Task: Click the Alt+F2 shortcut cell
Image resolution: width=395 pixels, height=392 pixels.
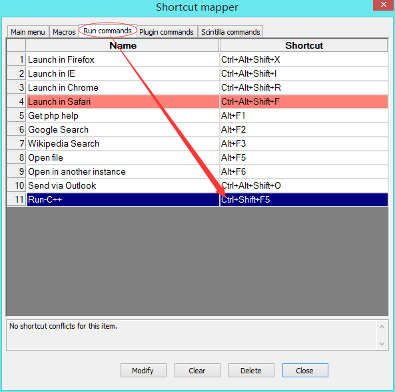Action: tap(304, 129)
